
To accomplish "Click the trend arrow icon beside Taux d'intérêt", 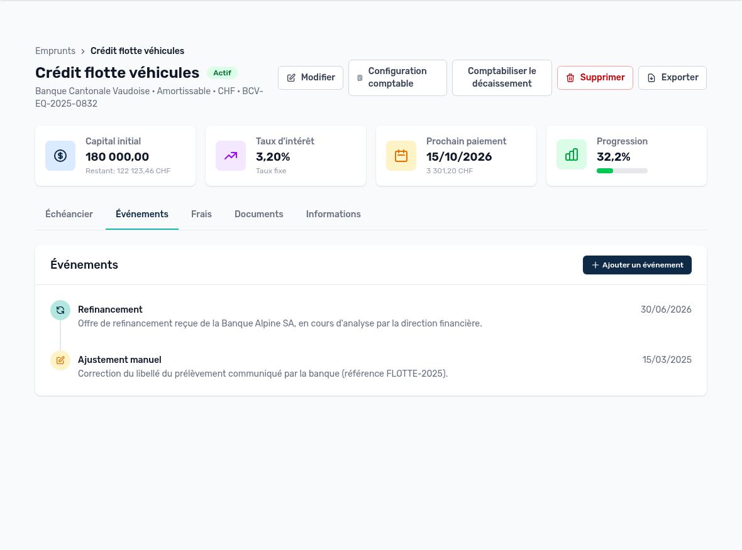I will point(230,156).
